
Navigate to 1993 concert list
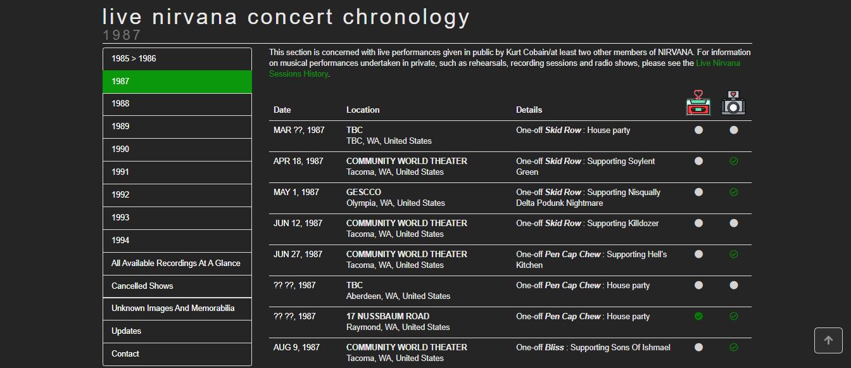pos(177,218)
